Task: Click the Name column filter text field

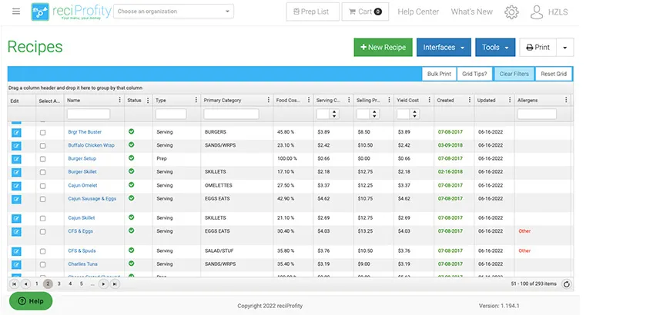Action: point(89,114)
